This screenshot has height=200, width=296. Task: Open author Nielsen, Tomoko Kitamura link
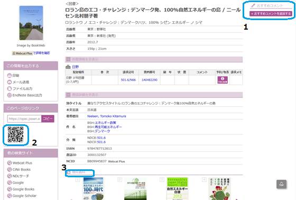click(106, 116)
